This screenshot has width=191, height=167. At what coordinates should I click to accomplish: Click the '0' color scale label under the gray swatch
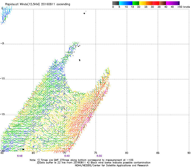[x=113, y=7]
